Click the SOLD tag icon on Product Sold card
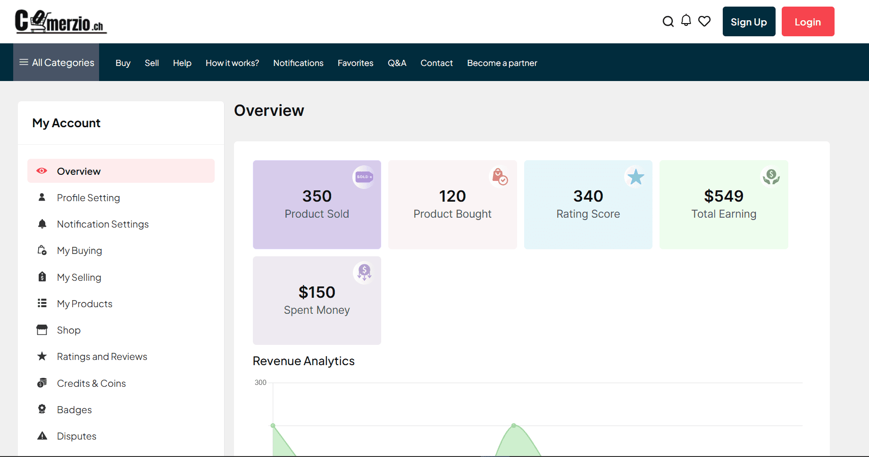Viewport: 869px width, 457px height. point(364,177)
